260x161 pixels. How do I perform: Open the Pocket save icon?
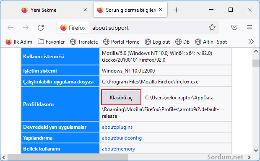[234, 27]
